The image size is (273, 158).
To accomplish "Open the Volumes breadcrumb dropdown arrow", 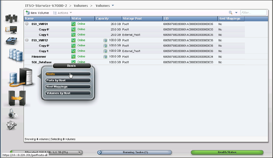I will [113, 5].
